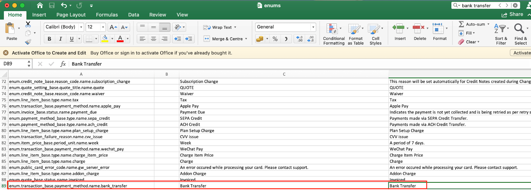Viewport: 531px width, 190px height.
Task: Click the Delete cells icon
Action: (418, 29)
